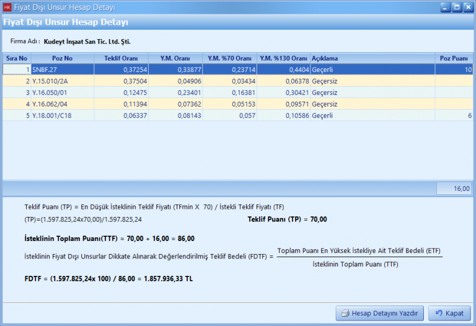Maximize the dialog window

coord(456,7)
